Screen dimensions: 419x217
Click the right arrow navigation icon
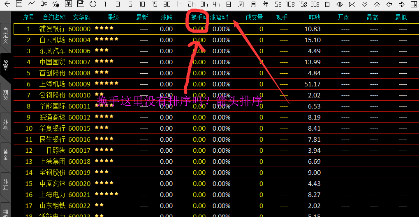(x=402, y=4)
